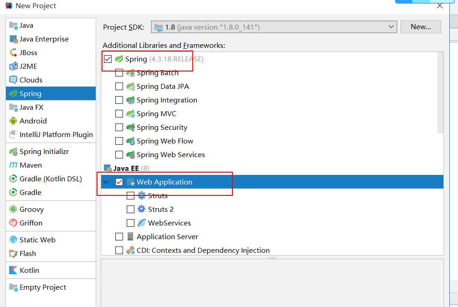Image resolution: width=458 pixels, height=307 pixels.
Task: Click the framework description panel
Action: click(272, 283)
